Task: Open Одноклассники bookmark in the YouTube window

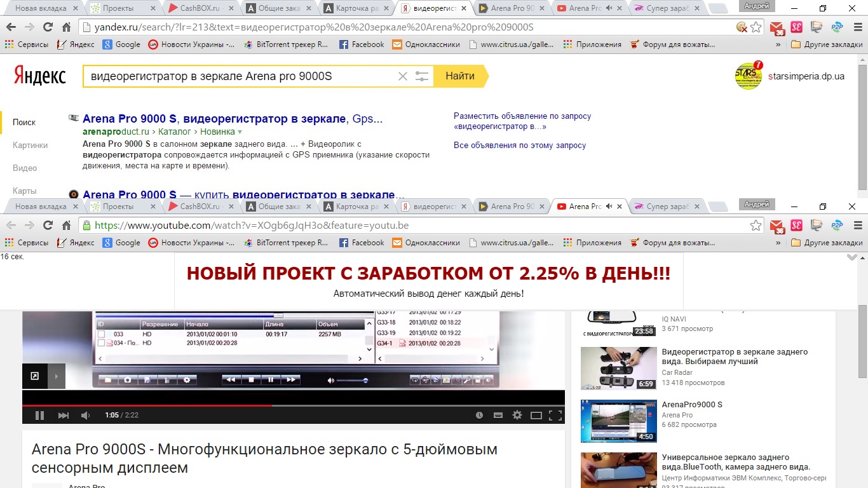Action: pyautogui.click(x=426, y=243)
